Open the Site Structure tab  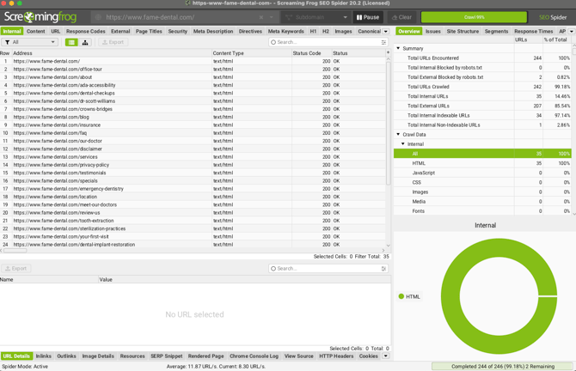[x=463, y=31]
